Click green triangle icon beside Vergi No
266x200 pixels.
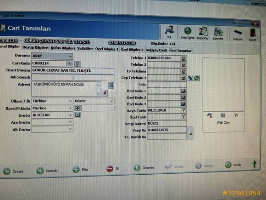click(x=190, y=133)
